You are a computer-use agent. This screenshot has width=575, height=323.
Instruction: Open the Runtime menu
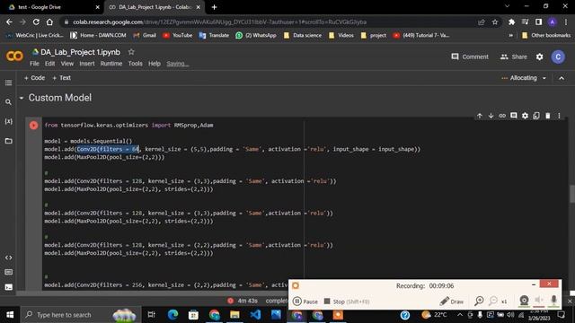(x=111, y=64)
